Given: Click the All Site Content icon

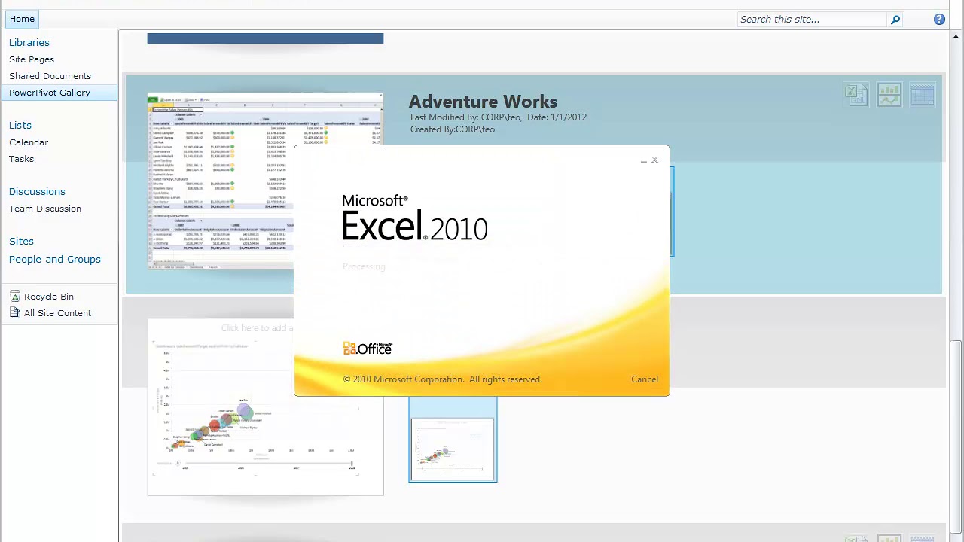Looking at the screenshot, I should pos(15,313).
